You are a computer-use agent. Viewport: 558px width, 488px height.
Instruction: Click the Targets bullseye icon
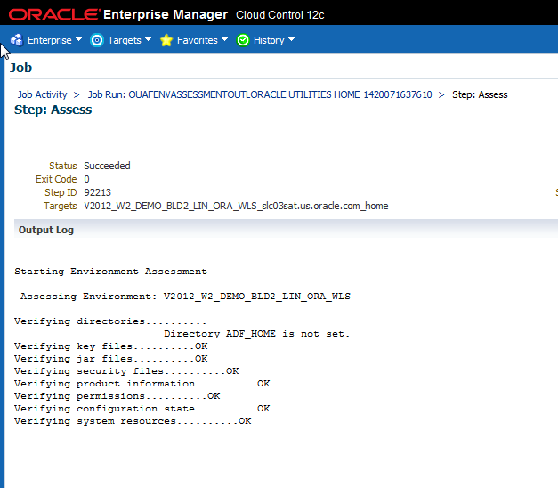[x=97, y=40]
